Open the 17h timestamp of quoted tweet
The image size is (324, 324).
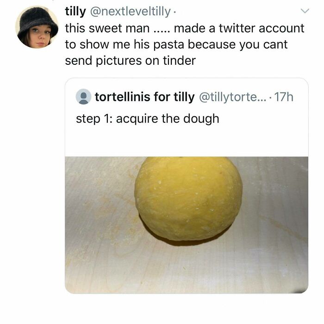coord(283,97)
